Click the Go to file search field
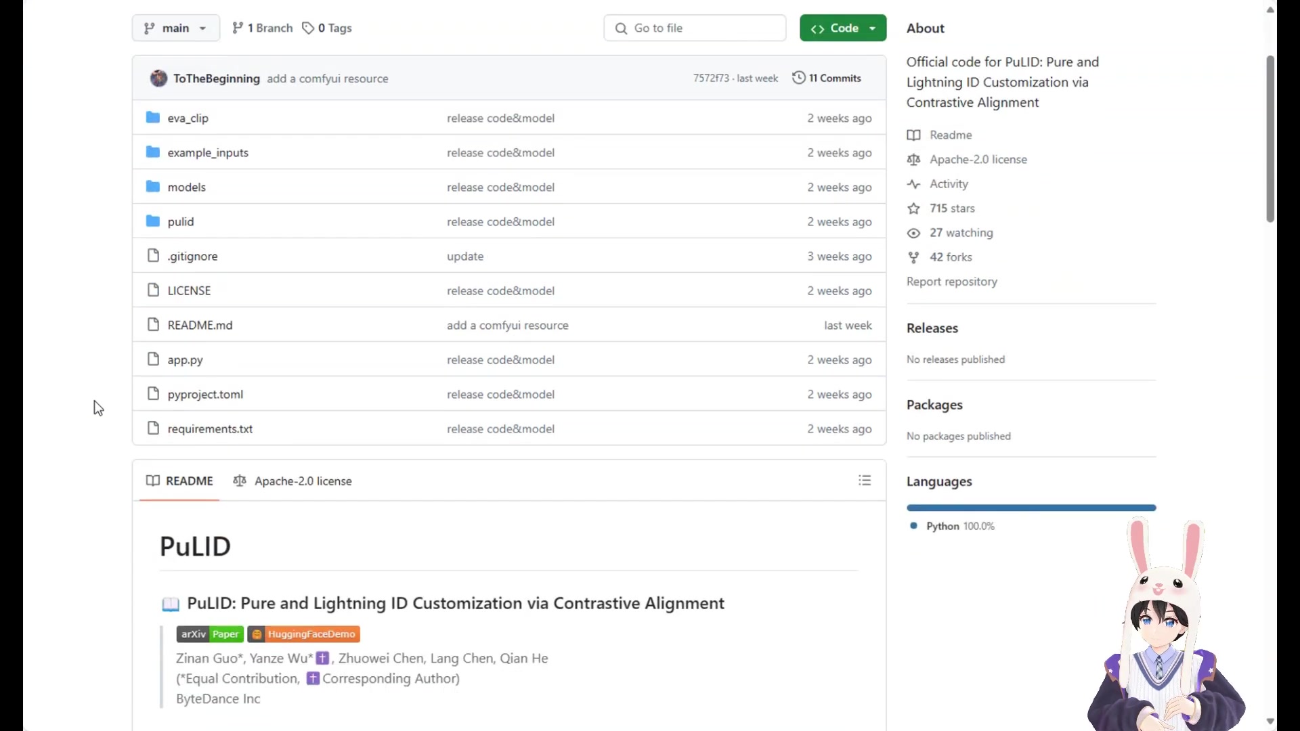The image size is (1300, 731). (x=695, y=28)
